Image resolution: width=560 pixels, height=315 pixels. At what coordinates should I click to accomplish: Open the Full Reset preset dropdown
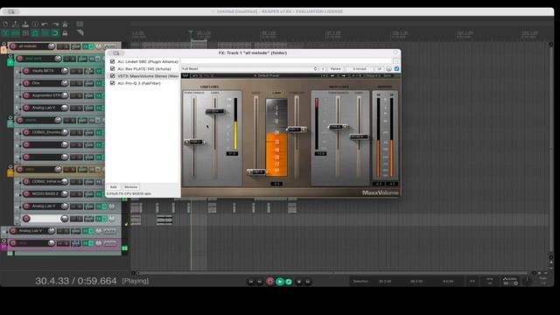[x=249, y=68]
